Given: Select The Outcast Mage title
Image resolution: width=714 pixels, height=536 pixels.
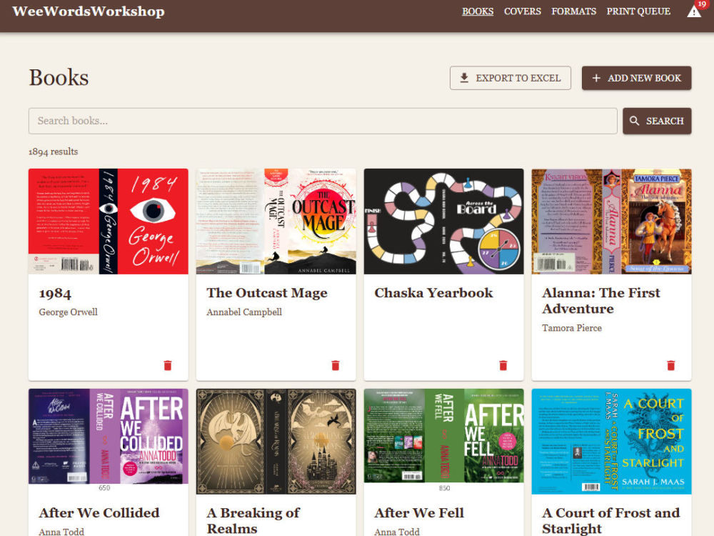Looking at the screenshot, I should pos(267,292).
